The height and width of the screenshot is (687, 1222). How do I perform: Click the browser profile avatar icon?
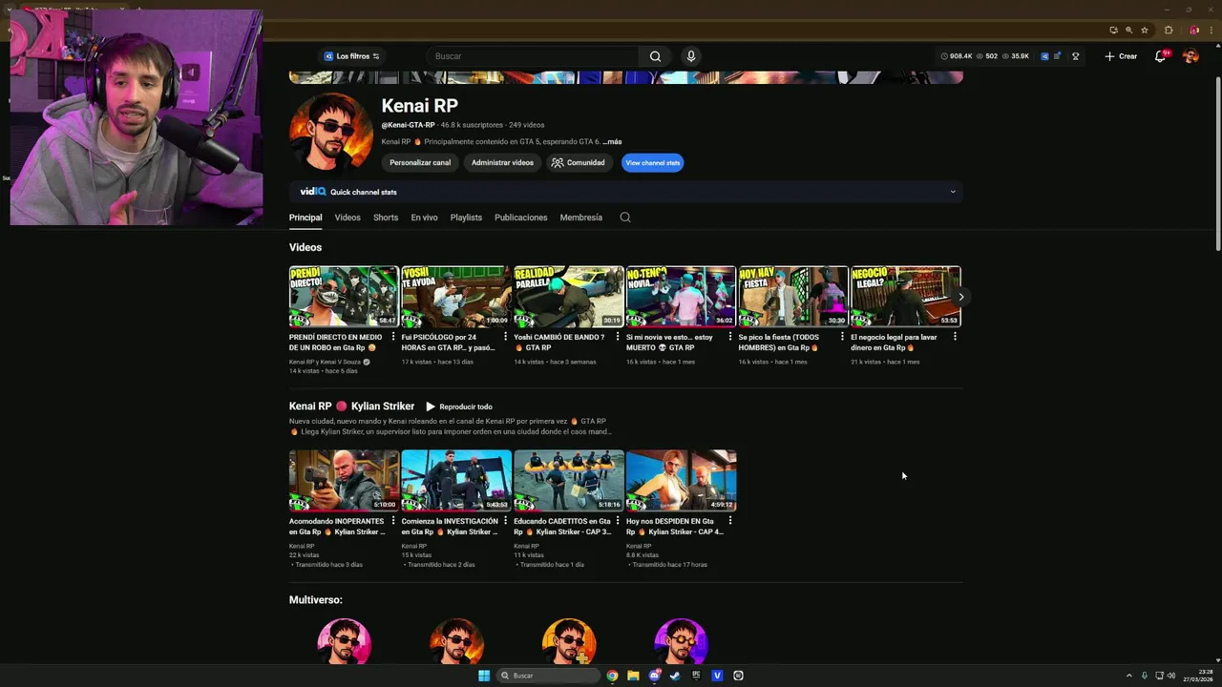coord(1193,30)
